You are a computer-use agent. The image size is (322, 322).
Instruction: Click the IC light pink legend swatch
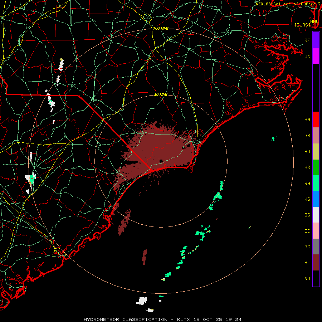(316, 231)
